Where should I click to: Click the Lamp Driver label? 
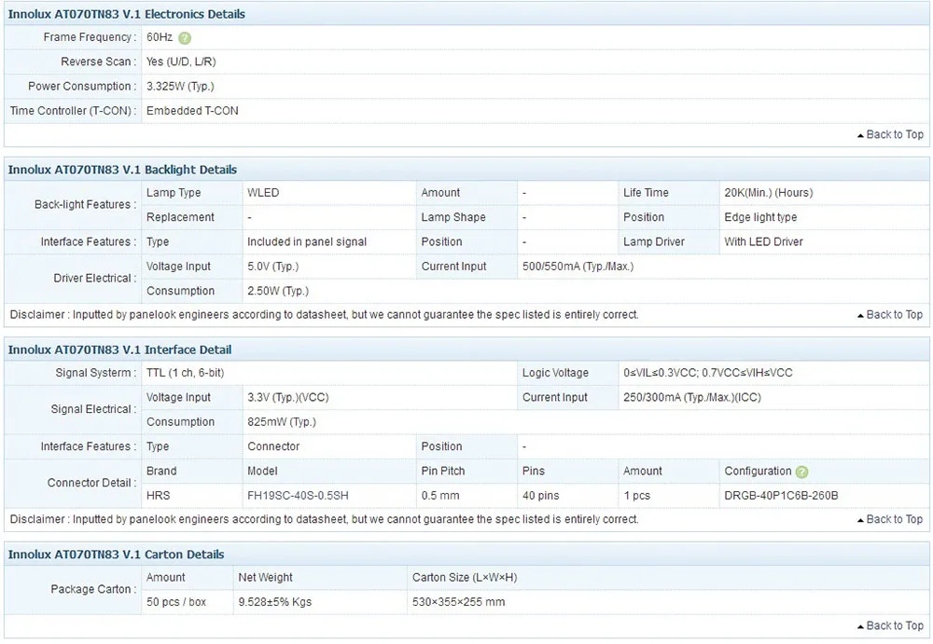pyautogui.click(x=653, y=242)
